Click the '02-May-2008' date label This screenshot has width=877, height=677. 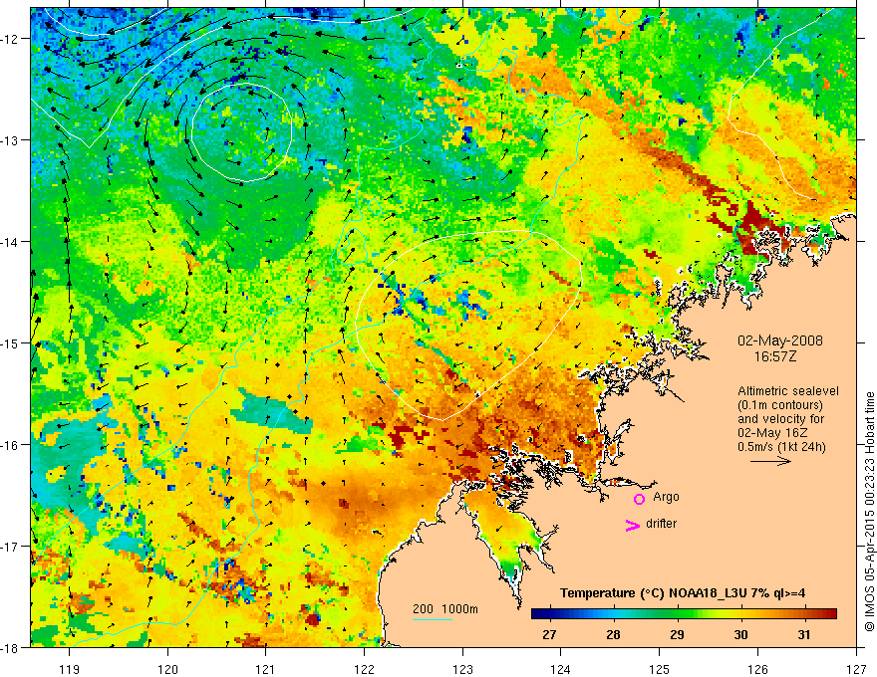click(779, 340)
